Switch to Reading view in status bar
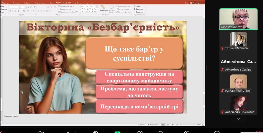Image resolution: width=263 pixels, height=133 pixels. click(x=172, y=125)
